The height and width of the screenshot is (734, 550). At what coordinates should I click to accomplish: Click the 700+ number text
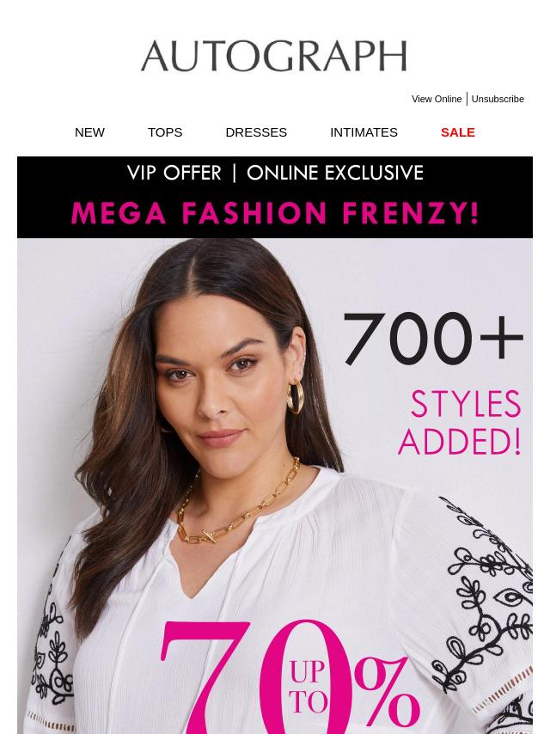[x=432, y=339]
